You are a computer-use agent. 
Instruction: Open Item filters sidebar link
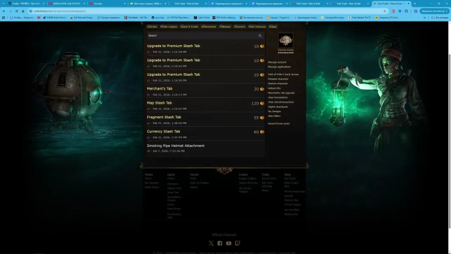click(x=274, y=116)
